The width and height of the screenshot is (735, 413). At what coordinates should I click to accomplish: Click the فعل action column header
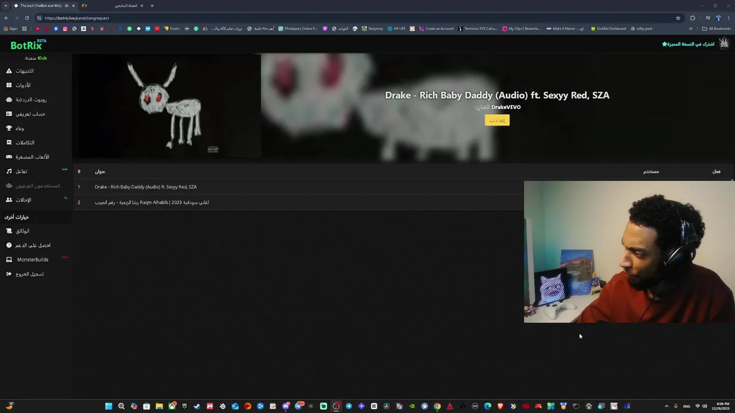point(717,172)
